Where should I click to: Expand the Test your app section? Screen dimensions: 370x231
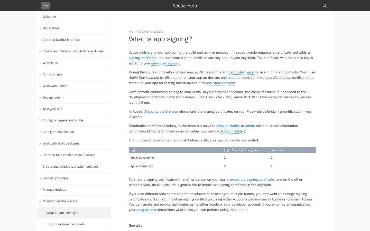[x=40, y=109]
